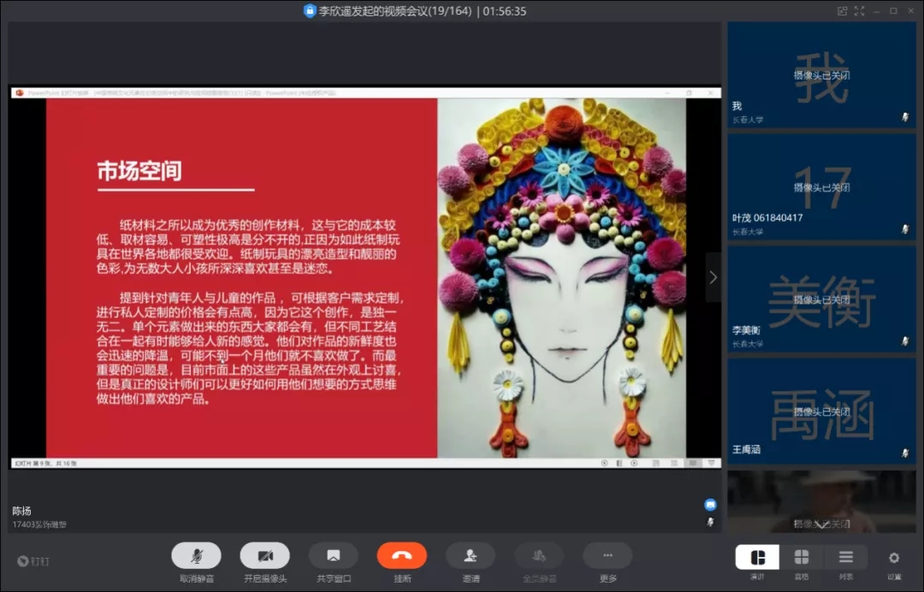Select the 叶茂 061840417 participant tile
Viewport: 924px width, 592px height.
point(821,186)
